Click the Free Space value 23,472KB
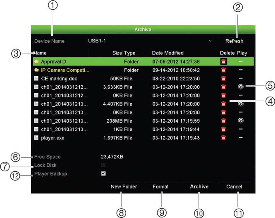Viewport: 275px width, 218px height. [112, 157]
